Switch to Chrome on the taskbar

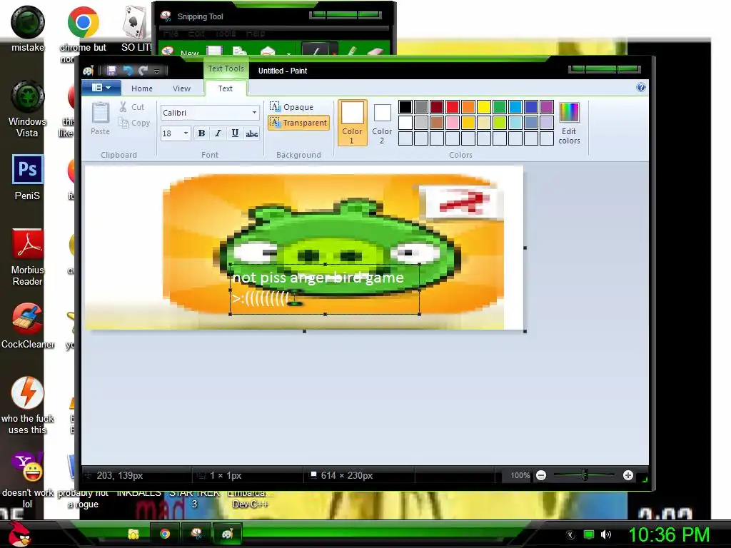pyautogui.click(x=165, y=534)
